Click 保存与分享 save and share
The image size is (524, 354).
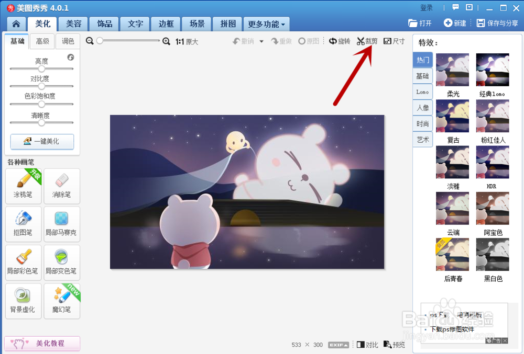pos(497,23)
